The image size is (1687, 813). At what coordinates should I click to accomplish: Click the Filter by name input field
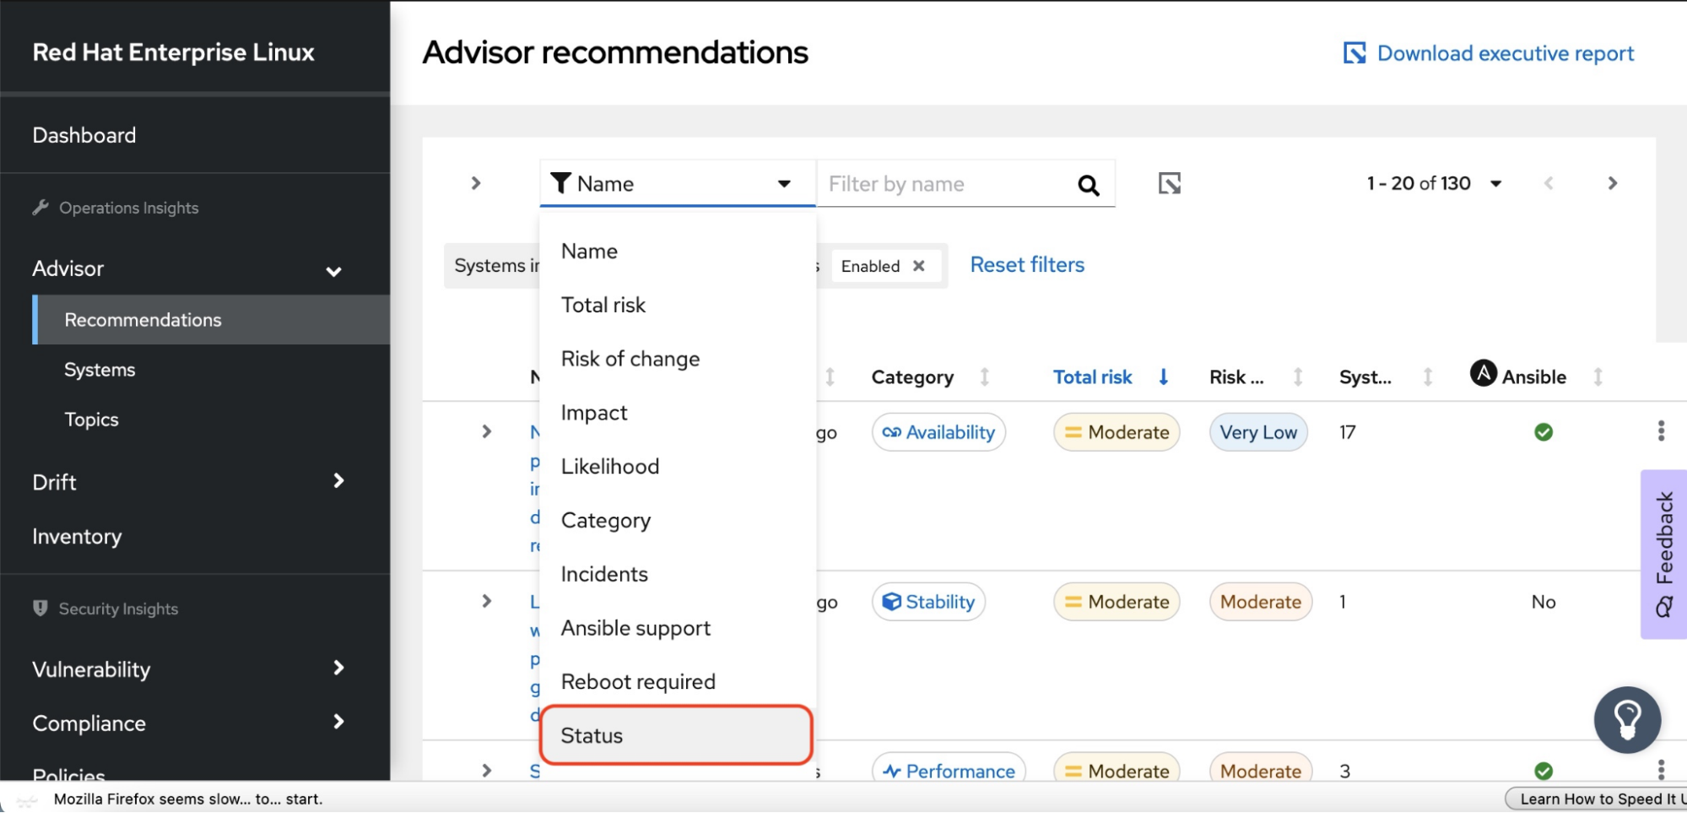coord(945,184)
